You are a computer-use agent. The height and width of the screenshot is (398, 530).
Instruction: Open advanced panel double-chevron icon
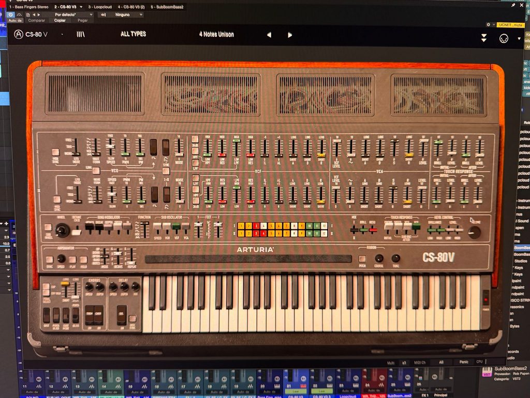click(484, 38)
